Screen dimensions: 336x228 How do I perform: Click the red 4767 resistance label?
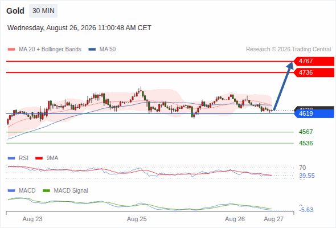pos(314,61)
